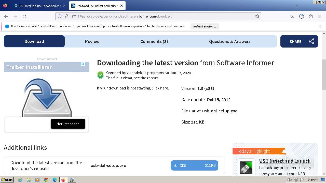The image size is (326, 183).
Task: Click the browser Back arrow
Action: [6, 16]
